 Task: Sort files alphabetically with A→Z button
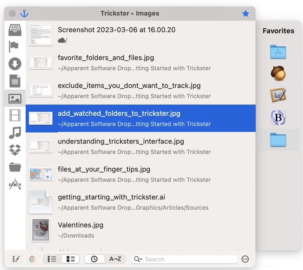point(115,259)
